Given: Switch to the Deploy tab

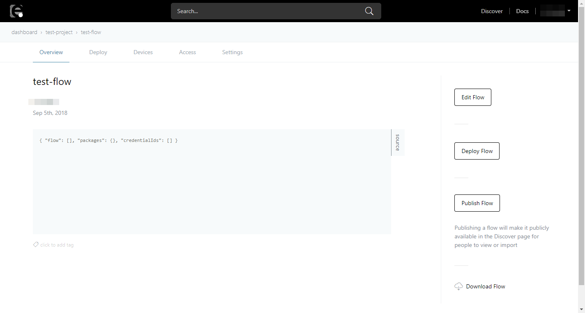Looking at the screenshot, I should (x=98, y=52).
